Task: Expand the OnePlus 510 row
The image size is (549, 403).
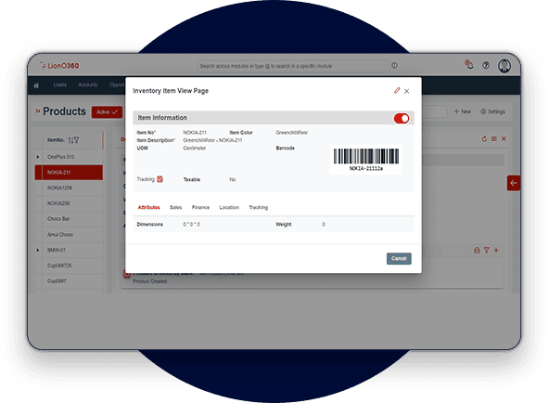Action: (38, 157)
